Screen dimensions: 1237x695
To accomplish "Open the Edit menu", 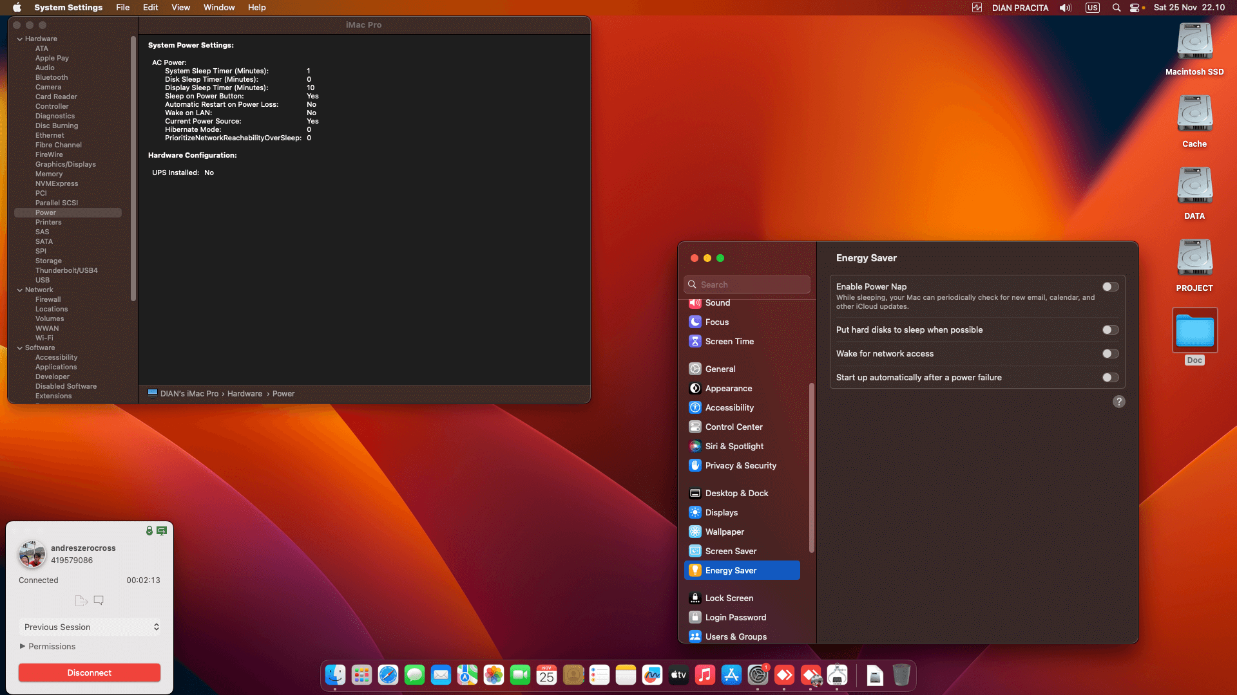I will [150, 8].
